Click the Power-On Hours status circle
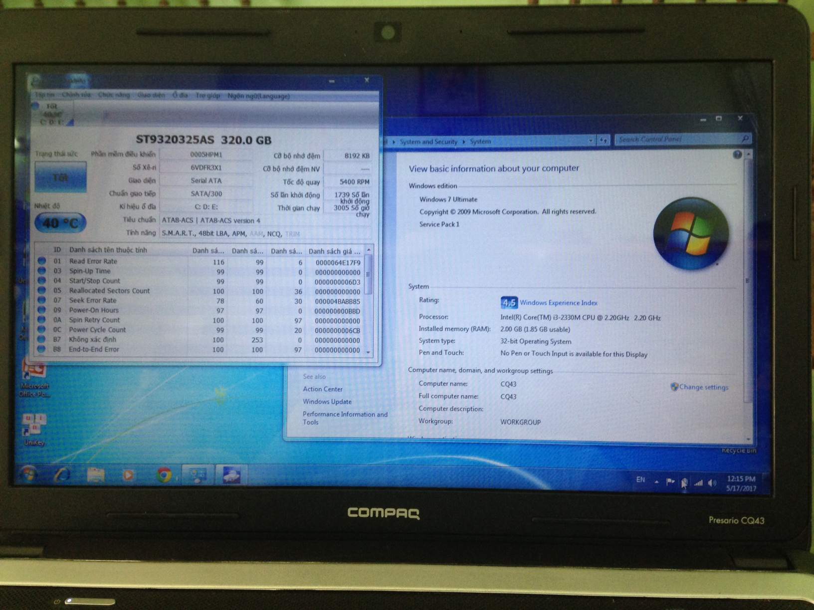This screenshot has height=610, width=814. (x=42, y=309)
